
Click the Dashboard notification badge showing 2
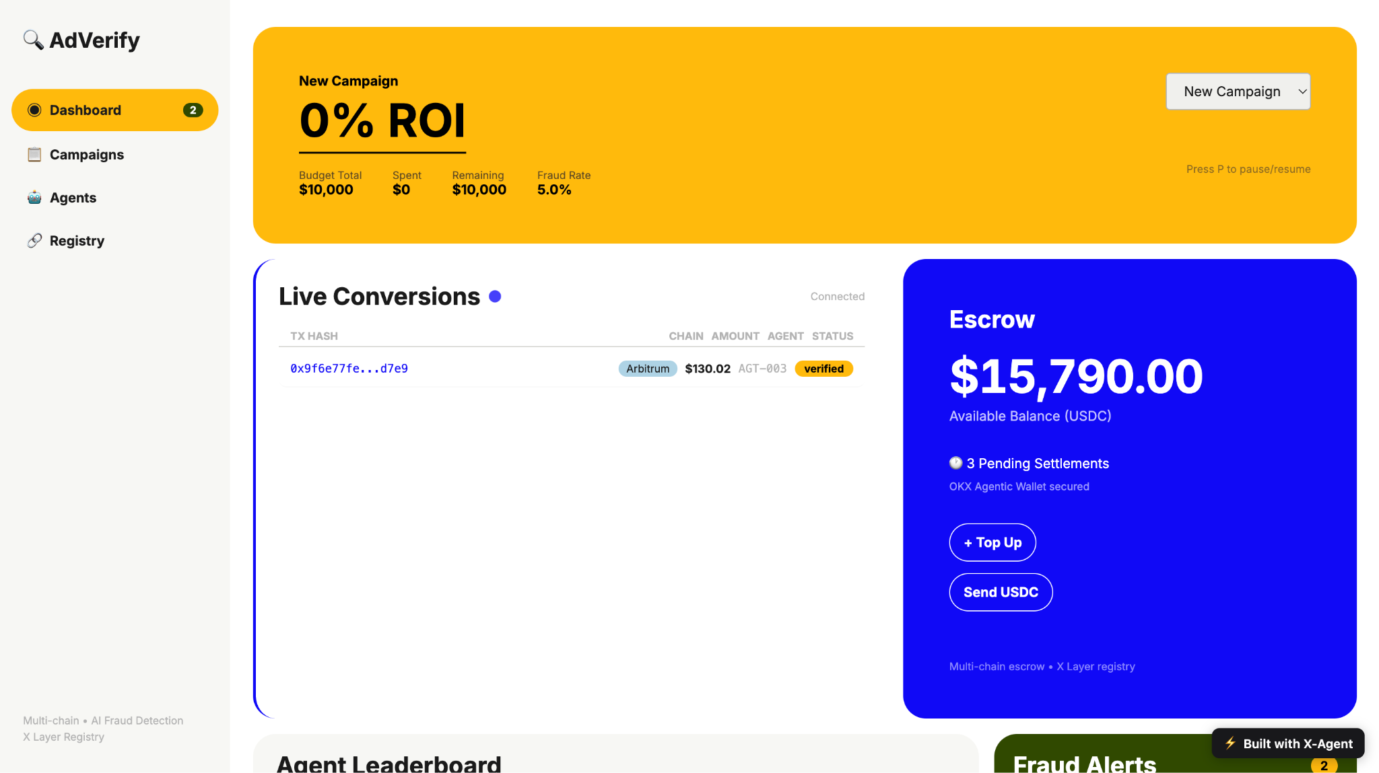click(193, 110)
